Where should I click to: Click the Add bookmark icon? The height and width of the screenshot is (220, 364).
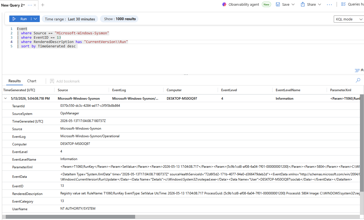pyautogui.click(x=52, y=81)
